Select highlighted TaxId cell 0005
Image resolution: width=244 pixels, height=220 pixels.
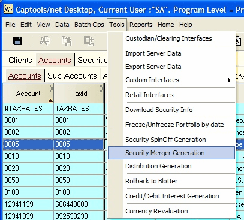point(79,144)
